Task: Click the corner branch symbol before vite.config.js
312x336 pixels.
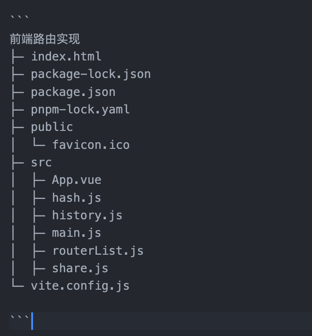Action: coord(18,283)
